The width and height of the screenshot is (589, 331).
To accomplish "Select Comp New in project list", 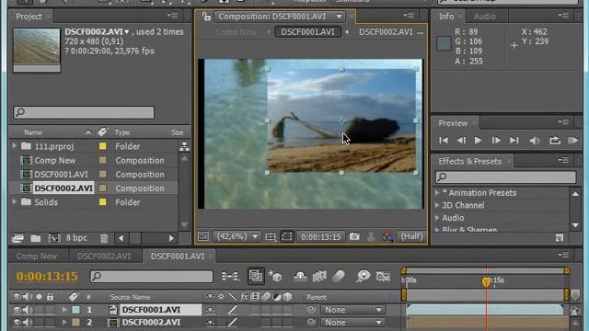I will click(x=55, y=160).
